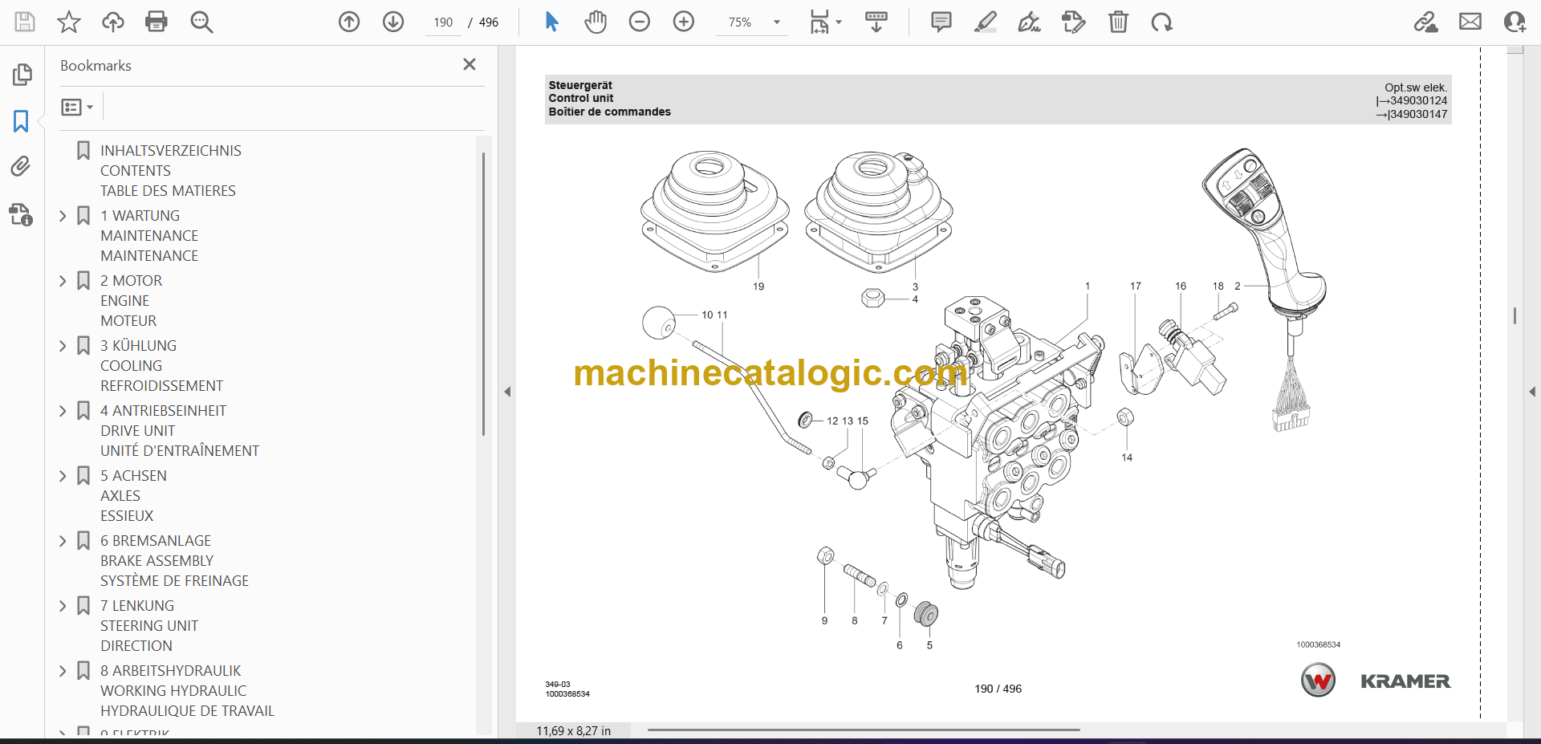Add a sticky note comment
Image resolution: width=1541 pixels, height=744 pixels.
pyautogui.click(x=941, y=22)
